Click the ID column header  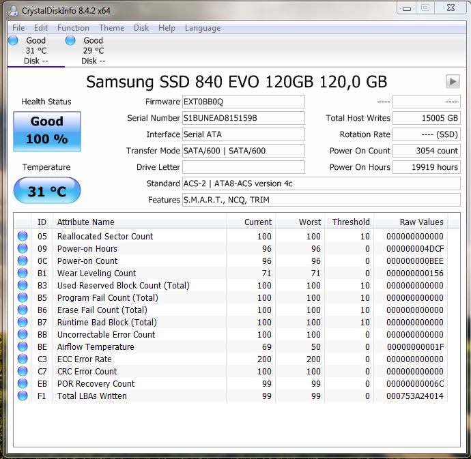(x=42, y=222)
